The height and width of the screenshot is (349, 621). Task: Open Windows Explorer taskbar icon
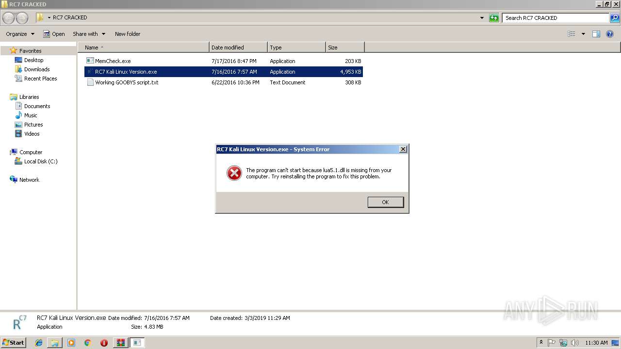point(55,343)
